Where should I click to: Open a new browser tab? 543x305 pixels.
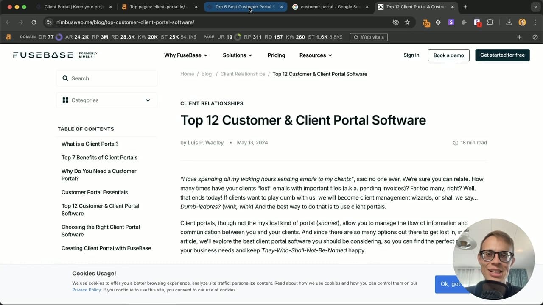coord(465,7)
